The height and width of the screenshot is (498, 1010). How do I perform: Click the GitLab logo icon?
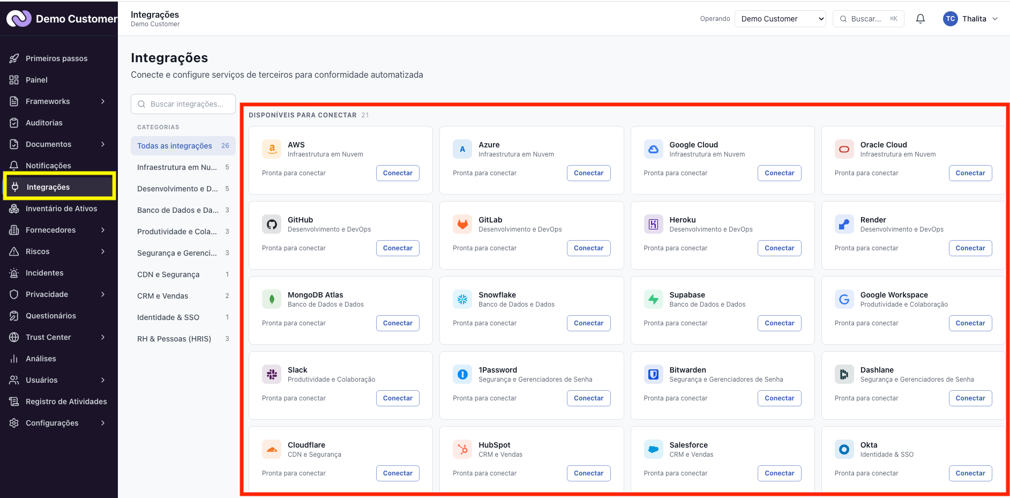[462, 224]
